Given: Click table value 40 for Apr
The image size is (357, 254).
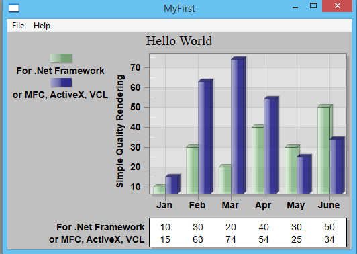Looking at the screenshot, I should pos(264,227).
